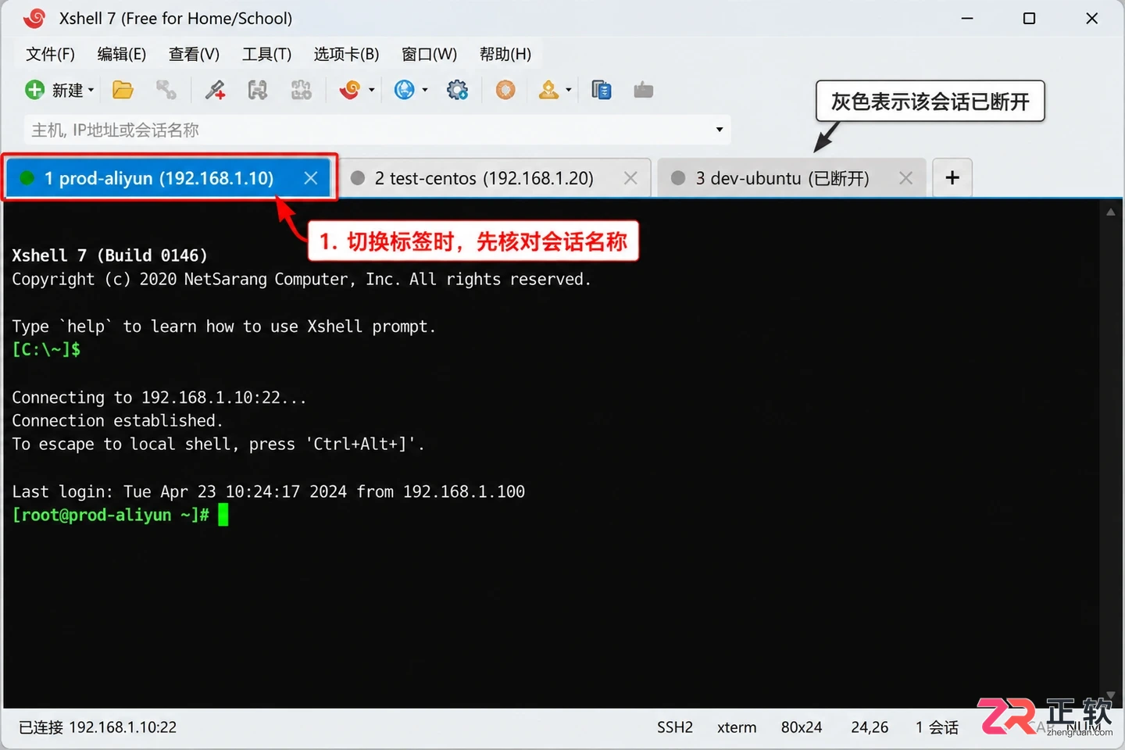Click 已连接 192.168.1.10:22 status text
The width and height of the screenshot is (1125, 750).
98,727
